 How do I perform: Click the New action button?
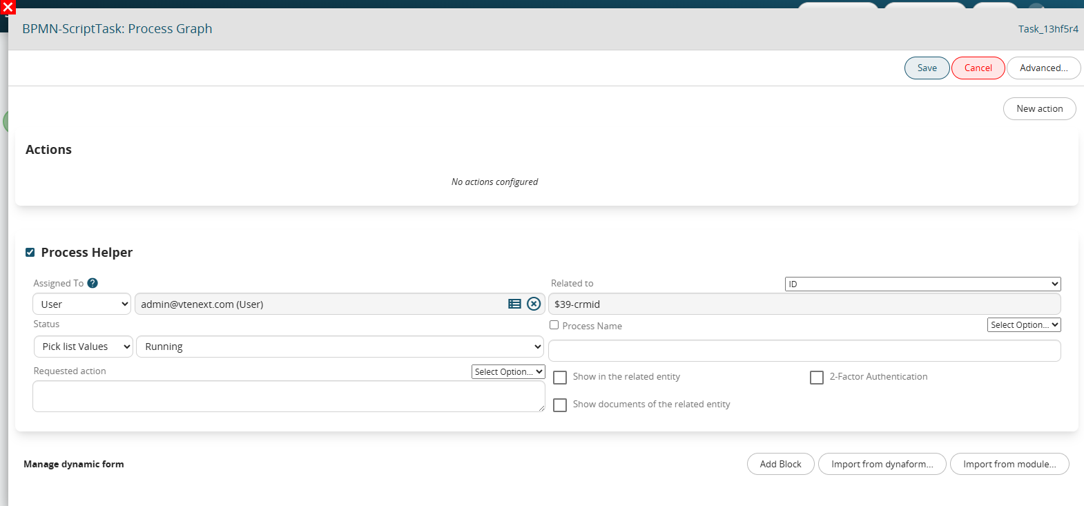click(1040, 108)
